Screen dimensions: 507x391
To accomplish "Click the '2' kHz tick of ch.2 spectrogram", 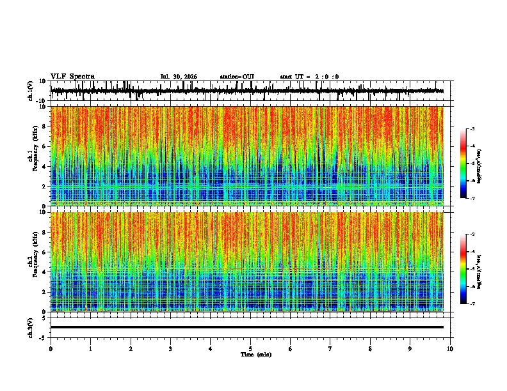I will pyautogui.click(x=44, y=292).
